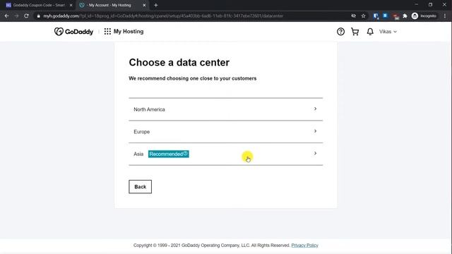Open the notifications bell
This screenshot has width=452, height=254.
370,32
